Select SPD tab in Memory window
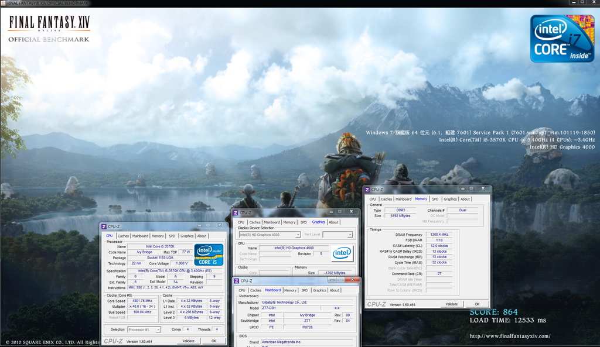 [435, 199]
